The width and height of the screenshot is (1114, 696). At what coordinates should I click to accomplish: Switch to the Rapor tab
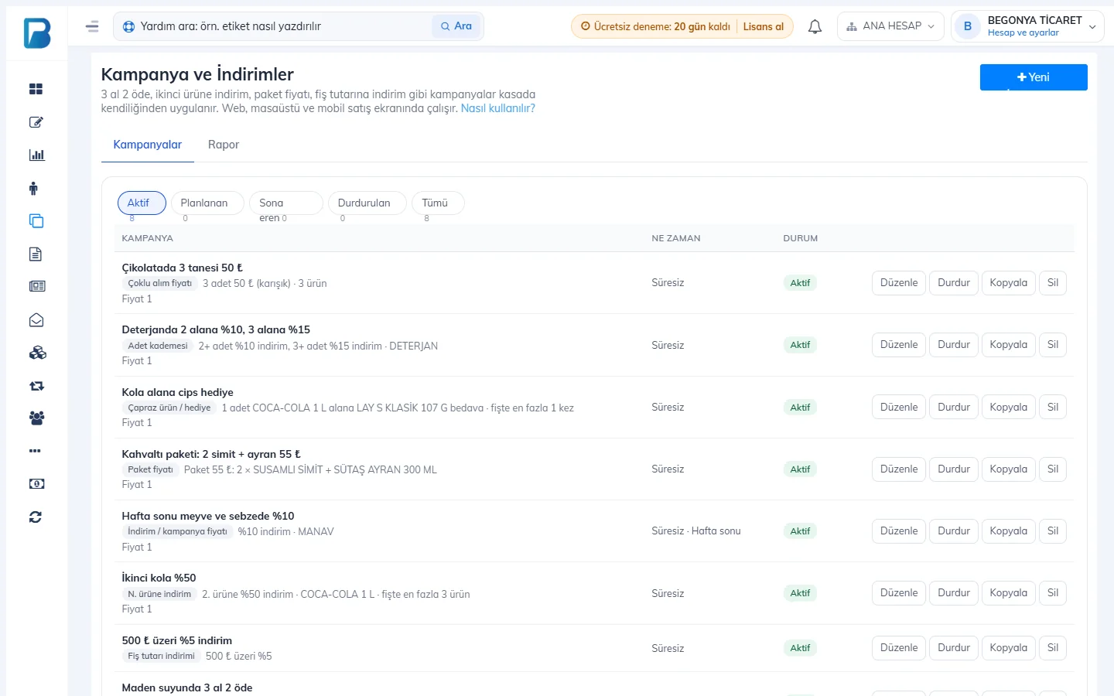[224, 145]
